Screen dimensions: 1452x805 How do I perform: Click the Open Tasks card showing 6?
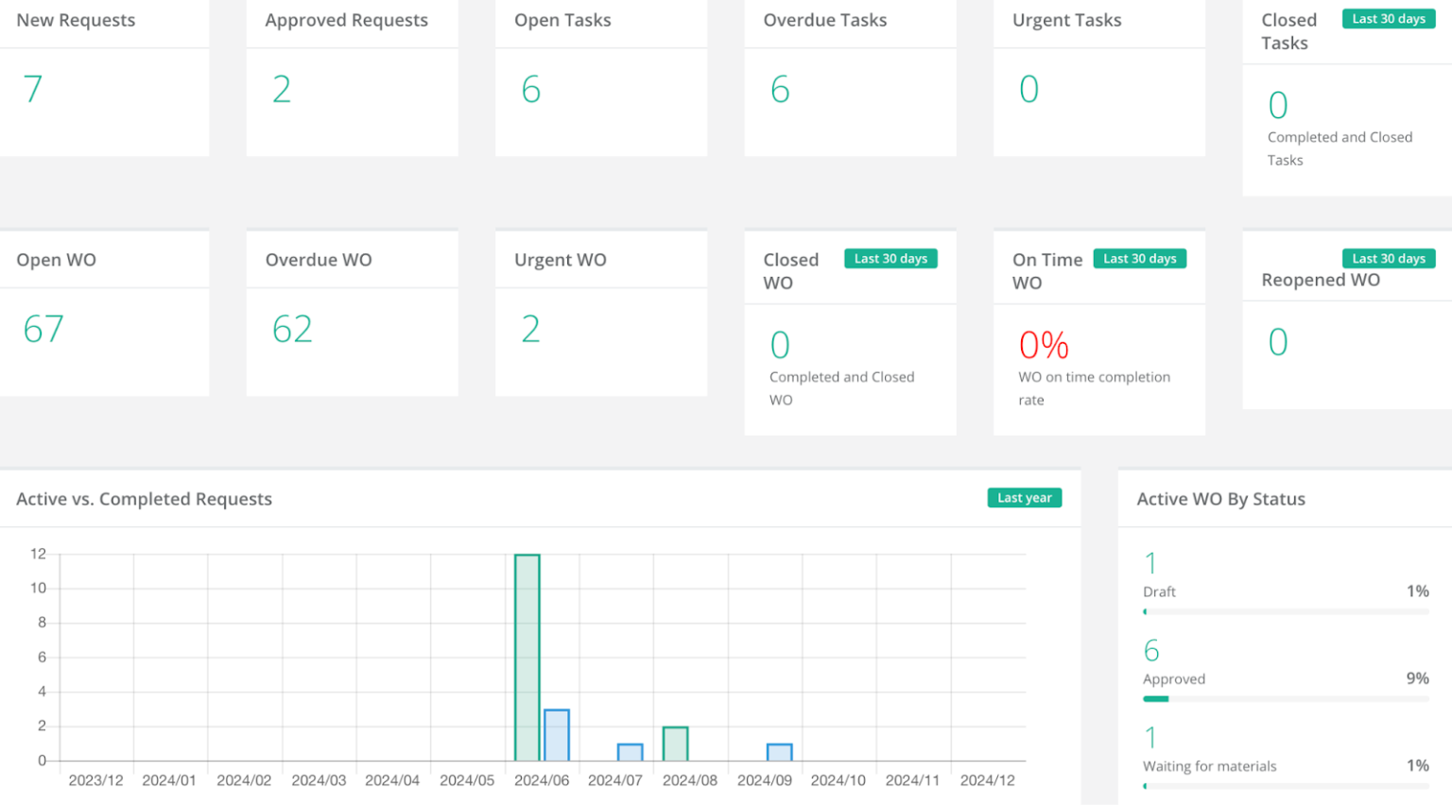pos(600,76)
